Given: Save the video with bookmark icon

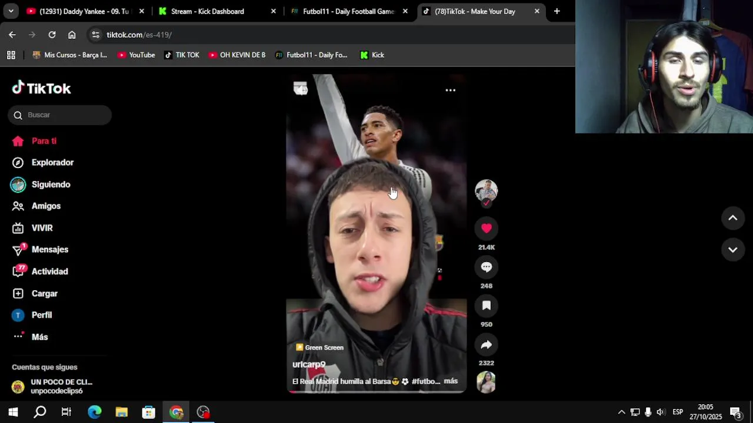Looking at the screenshot, I should tap(486, 305).
